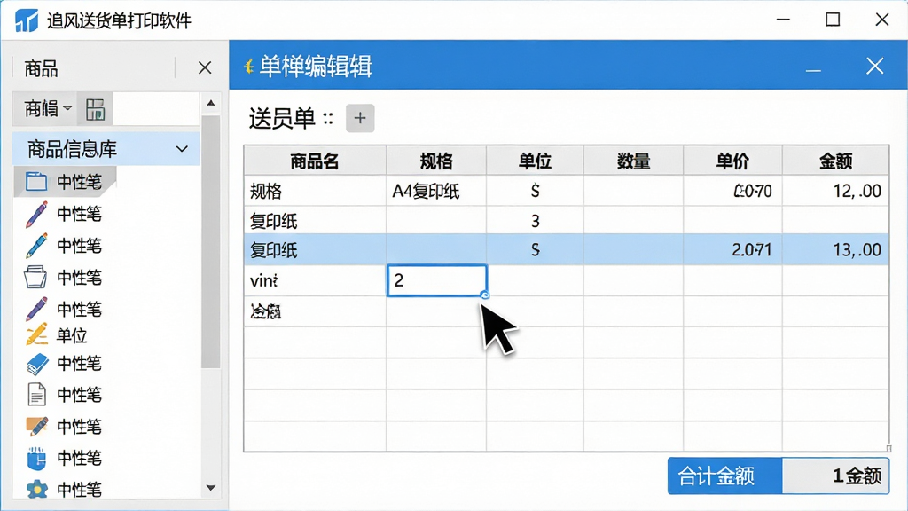Click the product list scrollbar thumb
The height and width of the screenshot is (511, 908).
tap(211, 241)
